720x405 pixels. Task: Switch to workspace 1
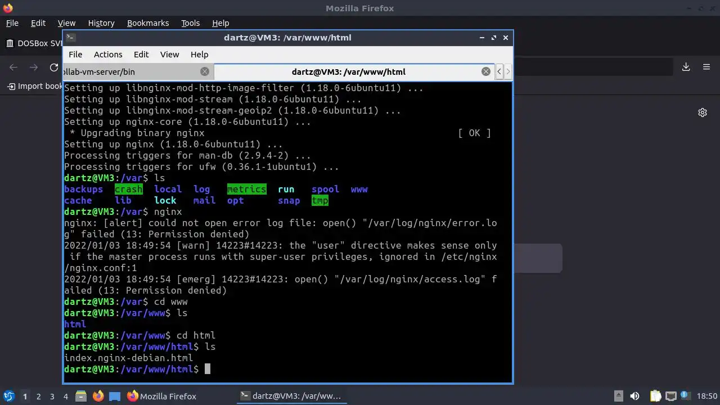pyautogui.click(x=25, y=397)
